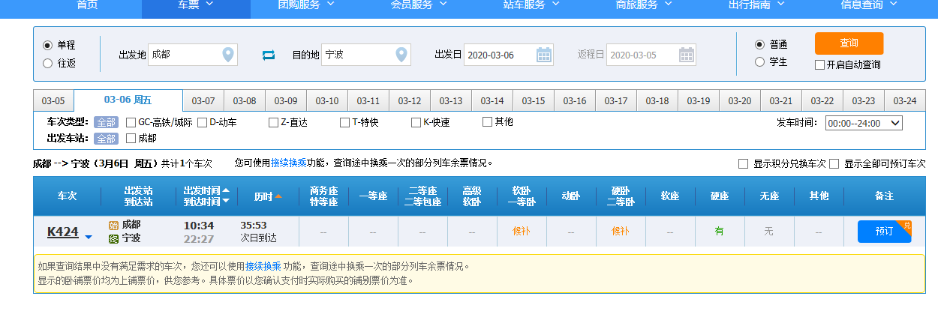Open 发车时间 00:00--24:00 dropdown
Image resolution: width=938 pixels, height=323 pixels.
click(864, 123)
